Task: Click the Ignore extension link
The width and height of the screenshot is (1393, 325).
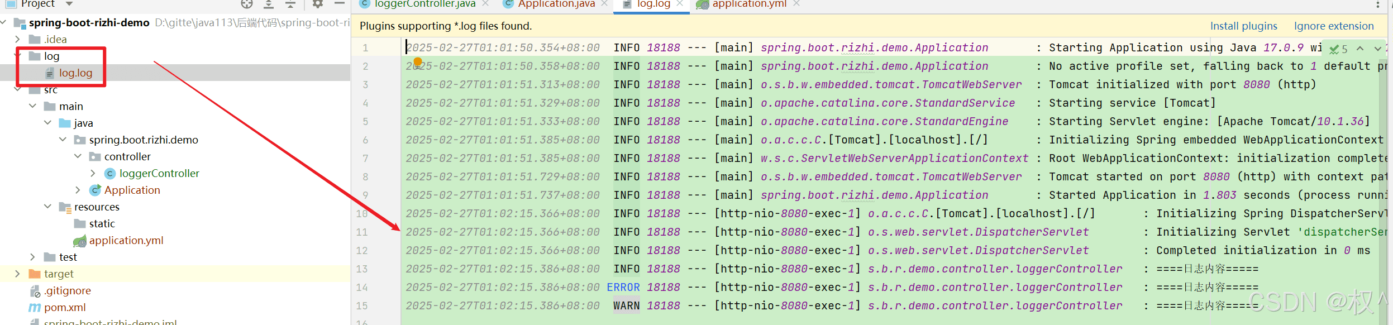Action: [1333, 26]
